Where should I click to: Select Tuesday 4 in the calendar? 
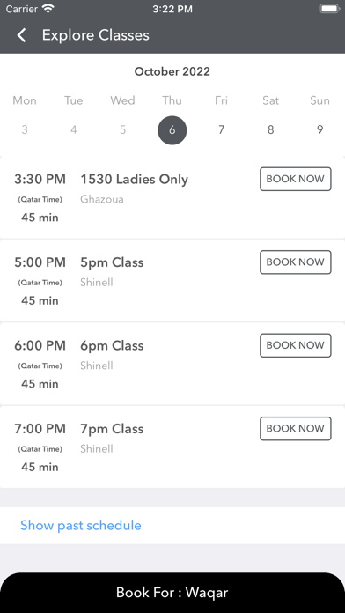click(74, 129)
